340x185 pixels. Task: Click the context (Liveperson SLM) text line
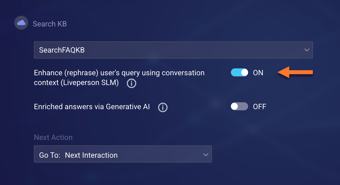(x=76, y=83)
